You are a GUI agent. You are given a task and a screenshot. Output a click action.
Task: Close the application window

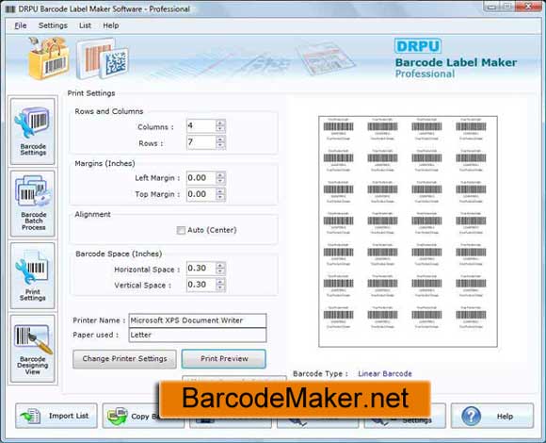point(528,7)
